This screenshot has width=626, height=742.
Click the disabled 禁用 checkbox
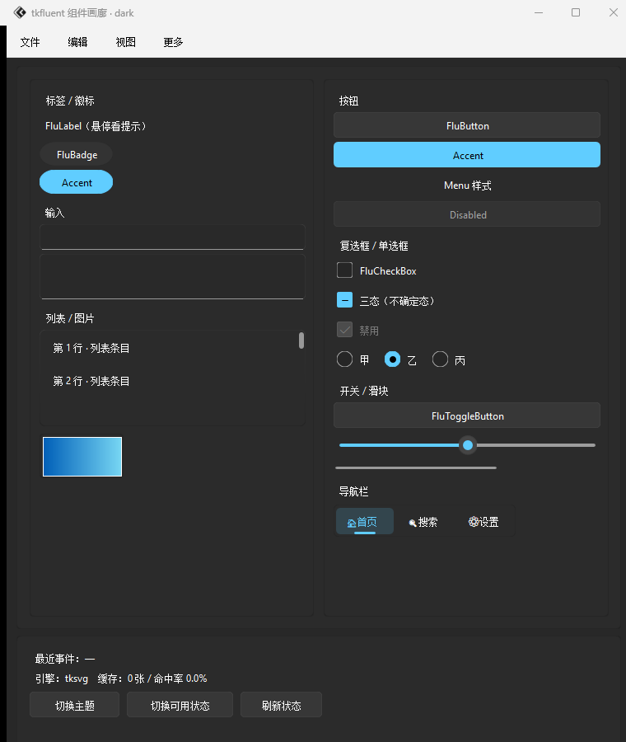tap(344, 330)
